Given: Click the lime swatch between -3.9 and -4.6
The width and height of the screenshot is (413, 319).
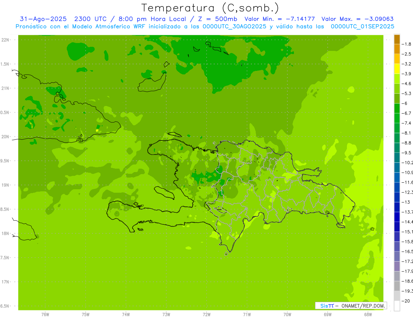Looking at the screenshot, I should click(397, 79).
